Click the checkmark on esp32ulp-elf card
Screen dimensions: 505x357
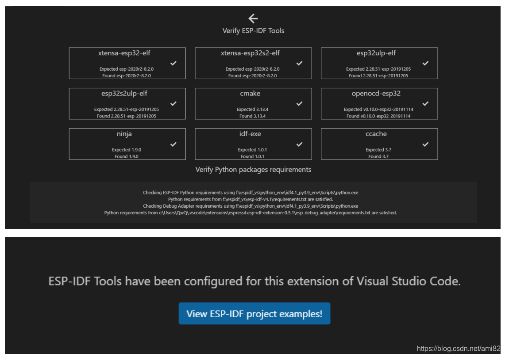(x=425, y=63)
